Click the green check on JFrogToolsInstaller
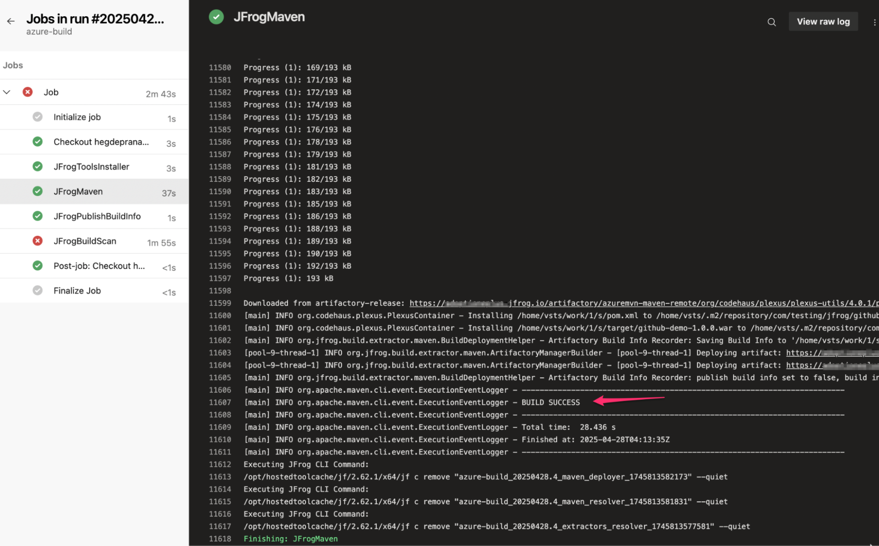The height and width of the screenshot is (546, 879). tap(38, 166)
